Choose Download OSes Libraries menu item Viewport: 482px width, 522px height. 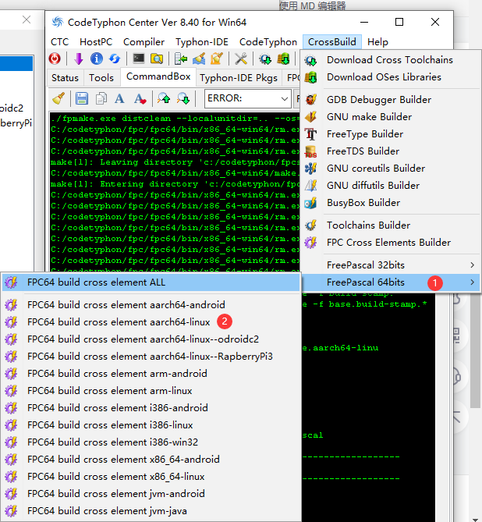click(391, 77)
